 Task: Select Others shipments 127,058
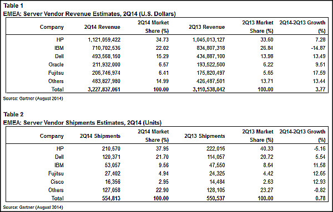[x=111, y=190]
